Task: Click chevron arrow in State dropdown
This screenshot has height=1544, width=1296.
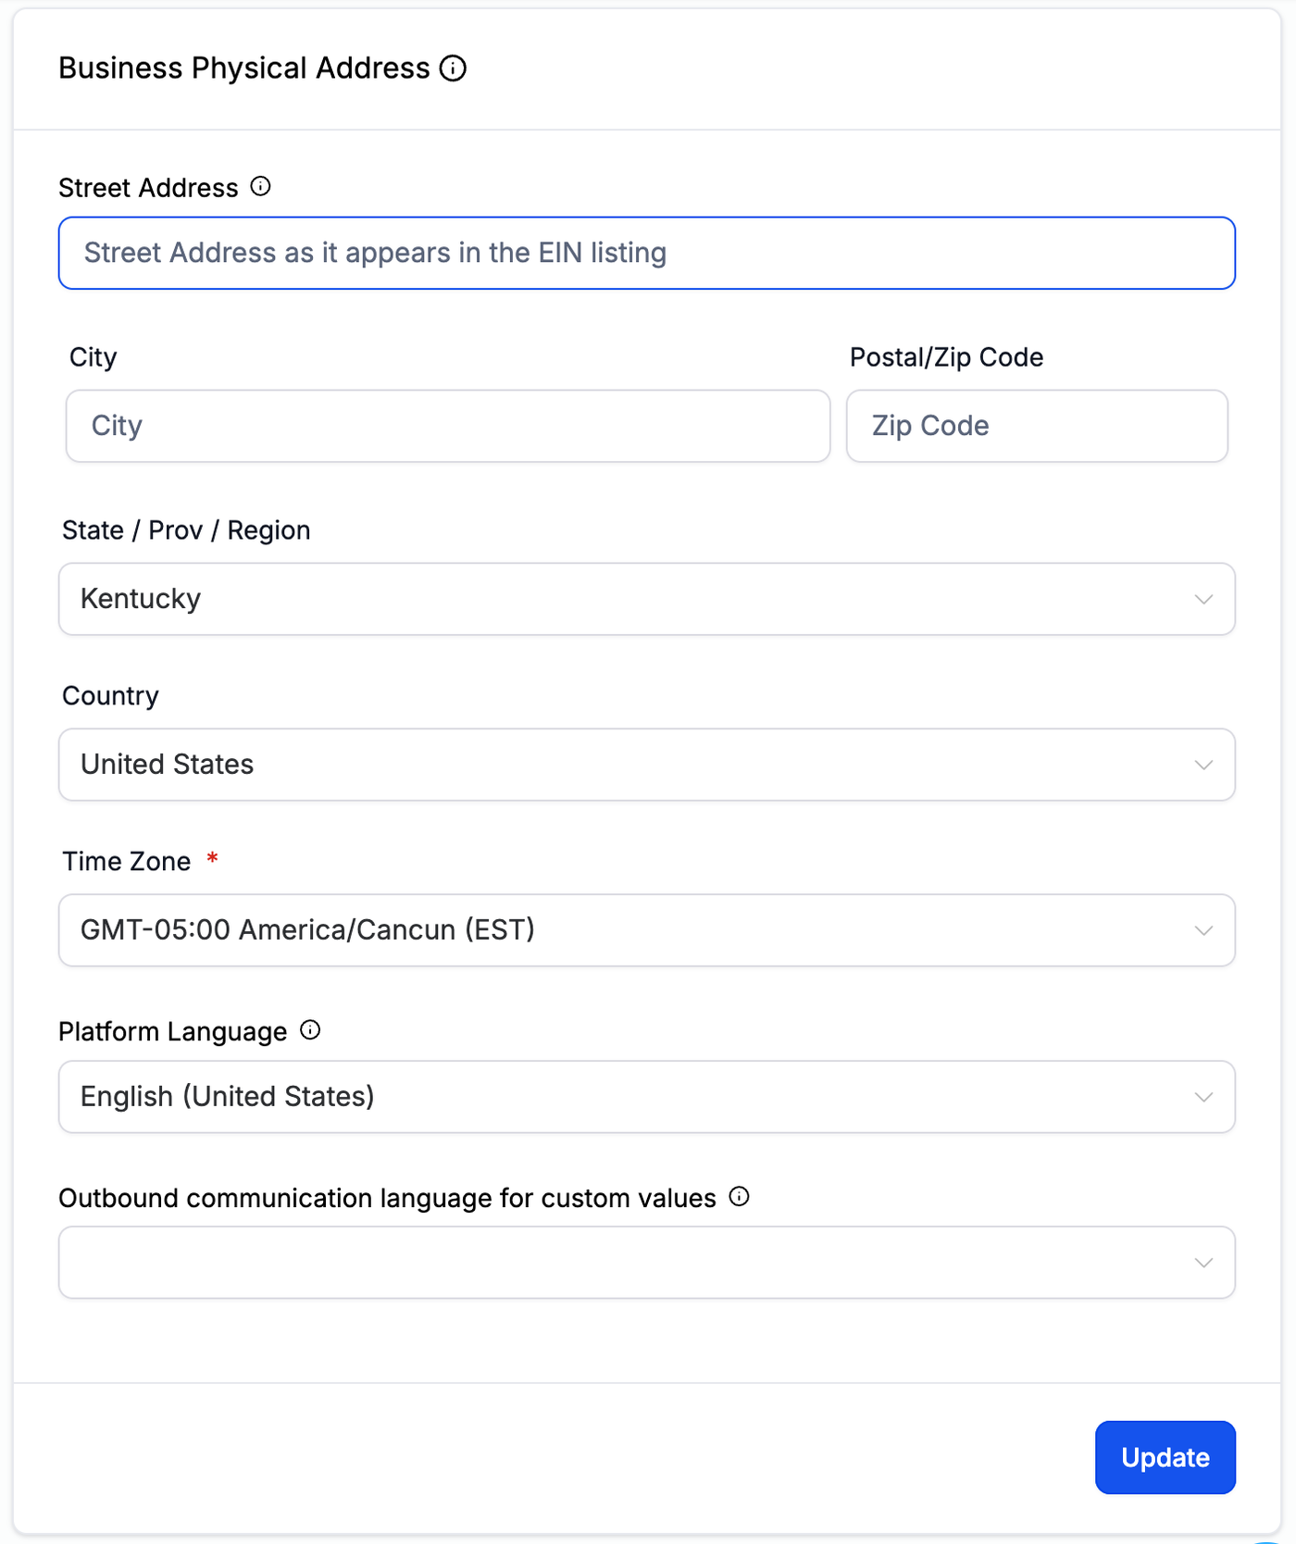Action: tap(1203, 599)
